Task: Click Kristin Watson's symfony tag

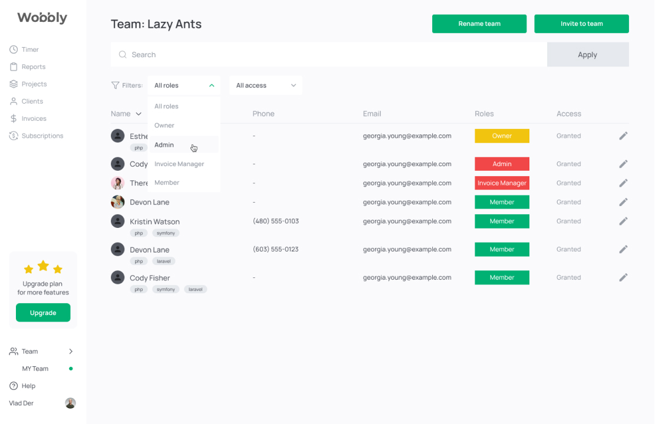Action: point(166,233)
